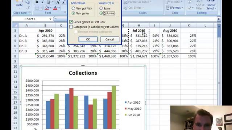Toggle Bold formatting

tap(37, 2)
